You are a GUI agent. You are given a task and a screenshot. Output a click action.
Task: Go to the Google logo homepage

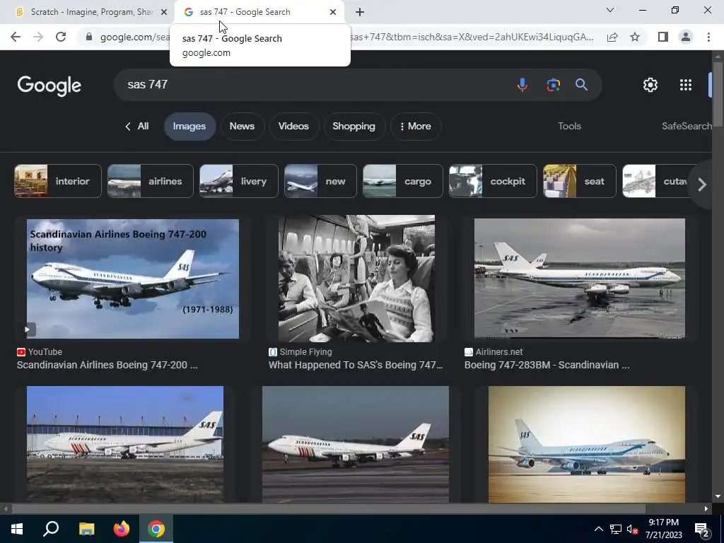[49, 86]
